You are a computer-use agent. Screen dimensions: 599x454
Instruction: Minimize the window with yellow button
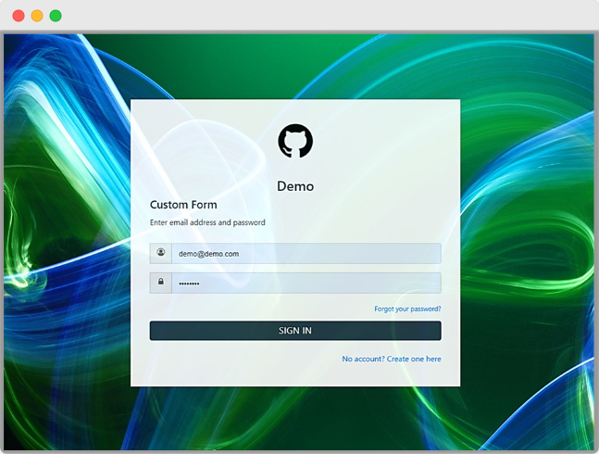[x=37, y=16]
